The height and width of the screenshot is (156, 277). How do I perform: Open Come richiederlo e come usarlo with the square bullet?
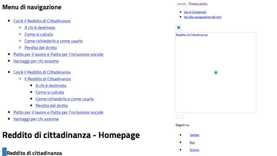coord(64,99)
